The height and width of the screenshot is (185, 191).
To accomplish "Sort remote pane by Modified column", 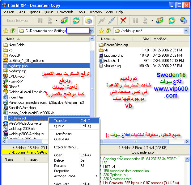I will tap(170, 39).
